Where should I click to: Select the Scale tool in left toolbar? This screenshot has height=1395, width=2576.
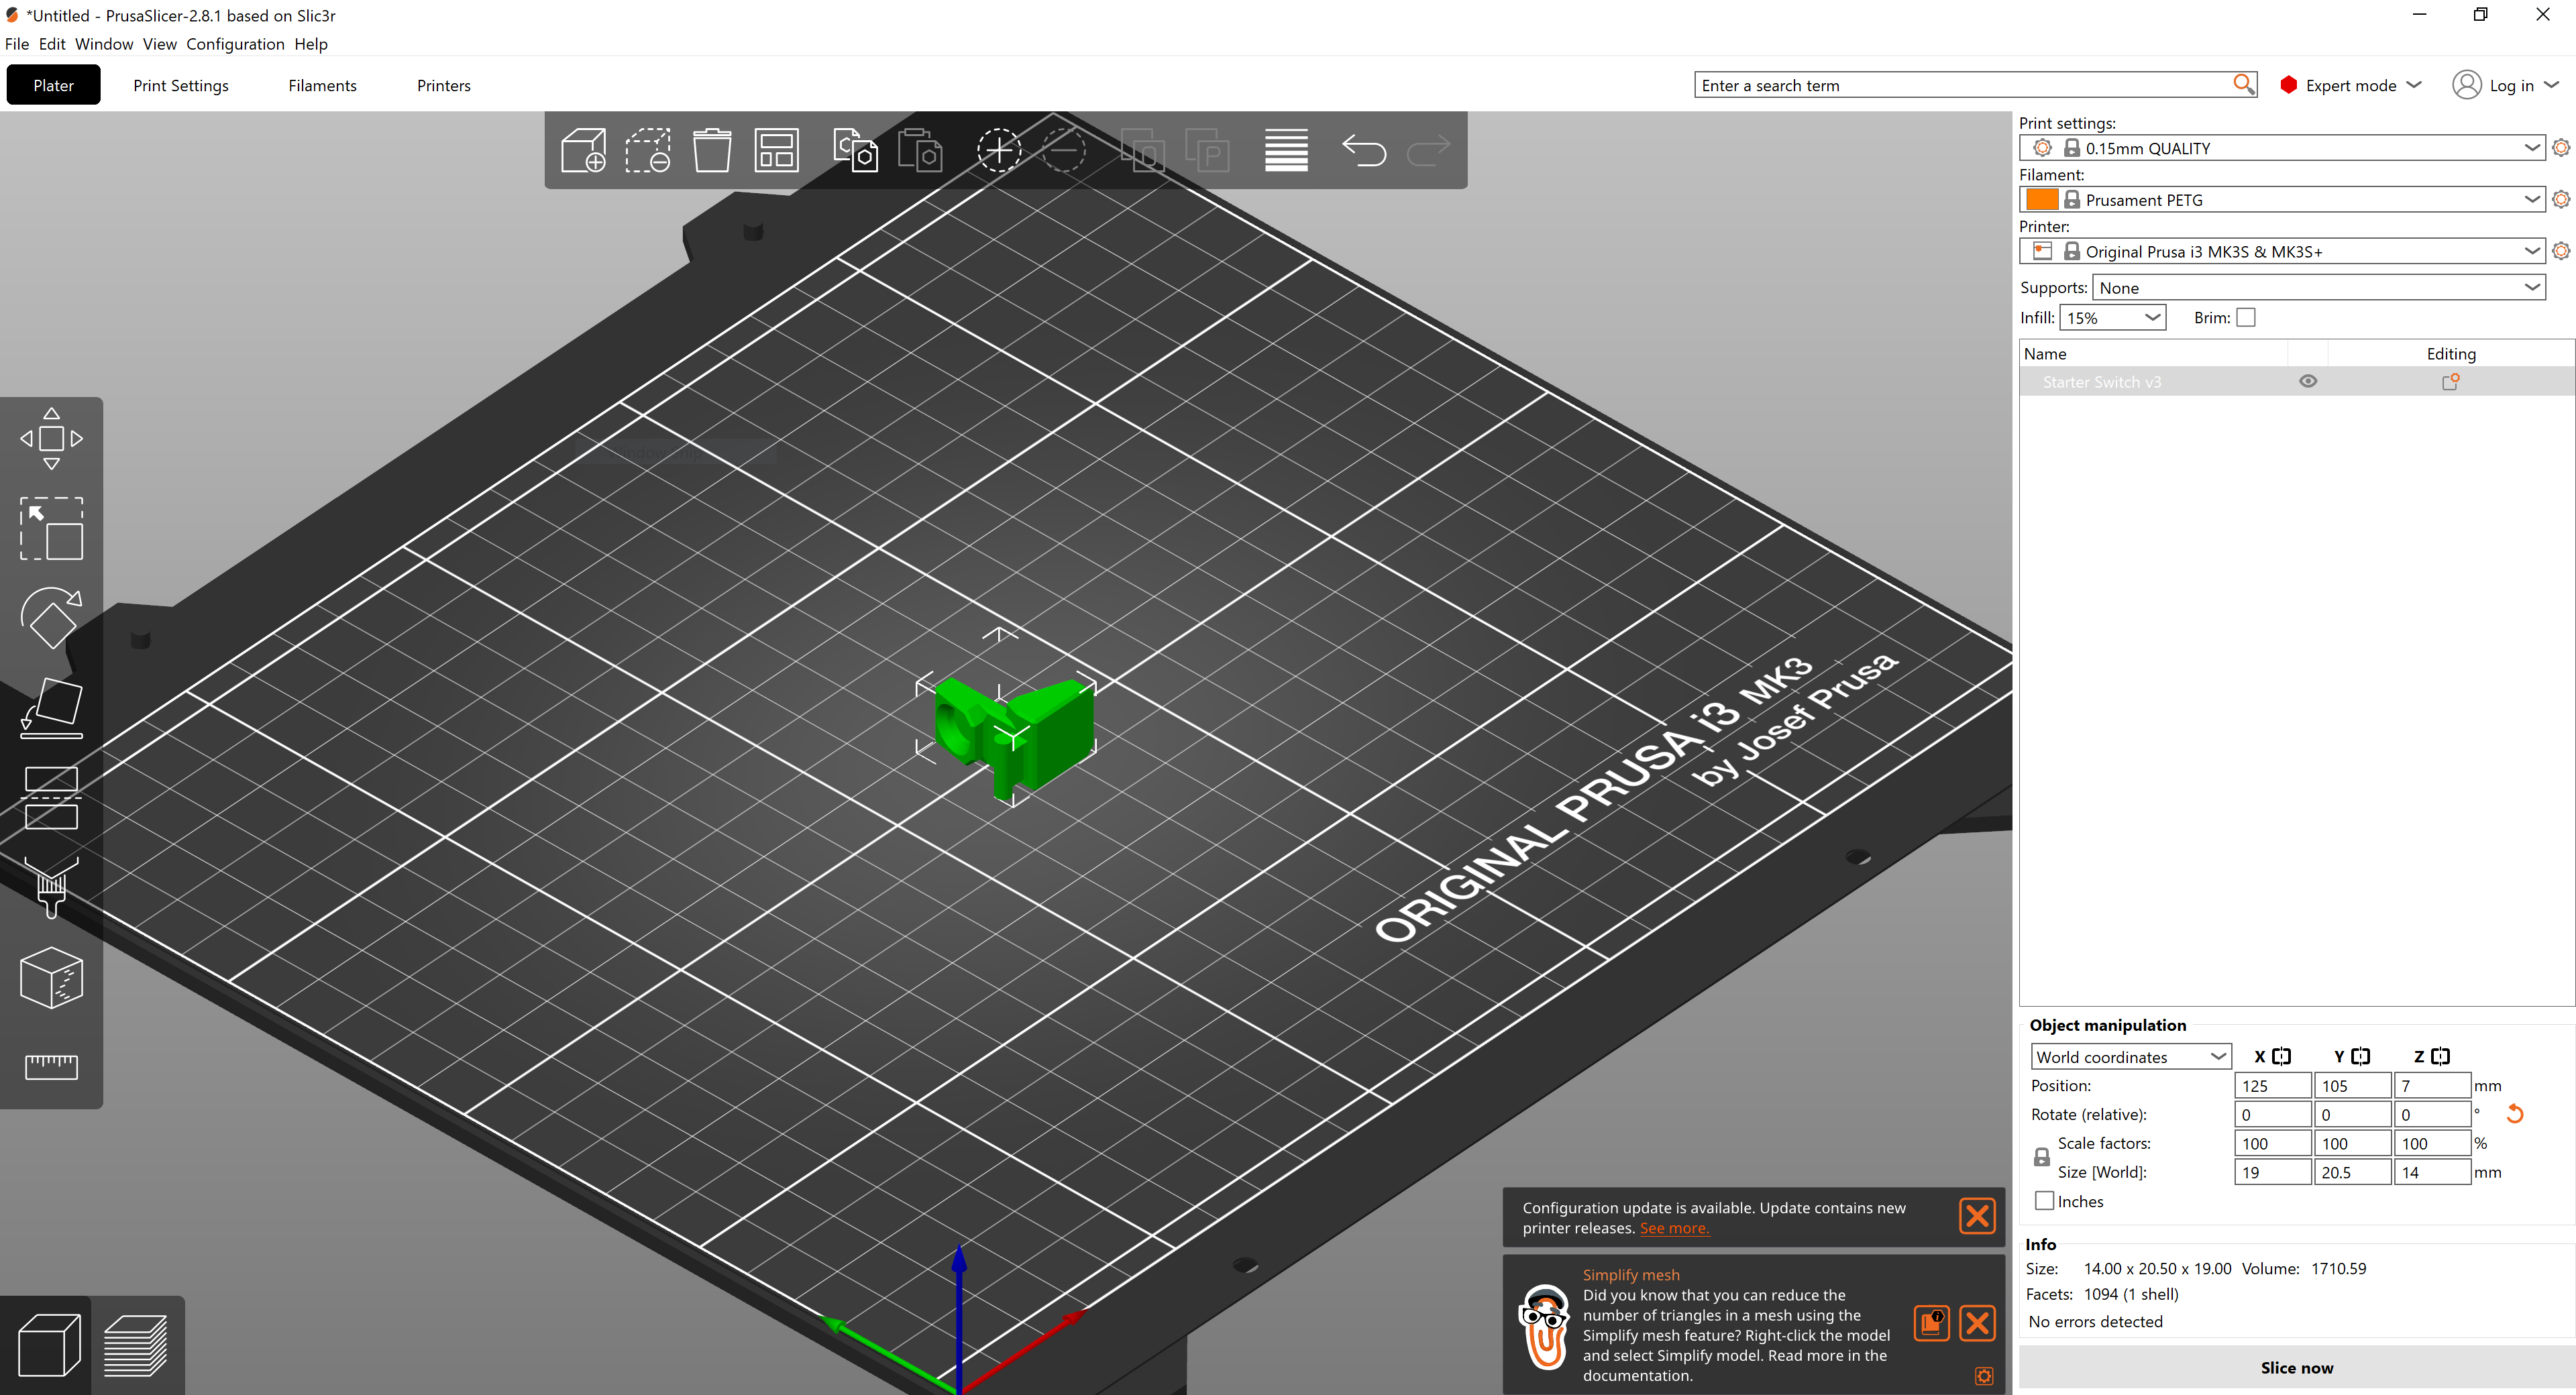click(51, 528)
